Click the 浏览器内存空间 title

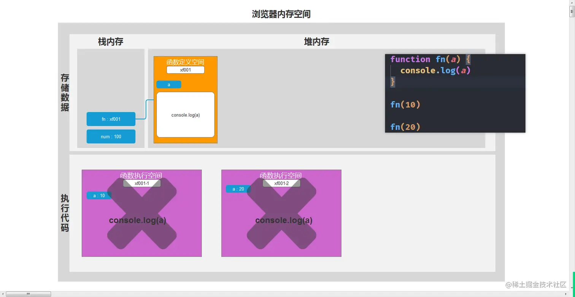281,14
